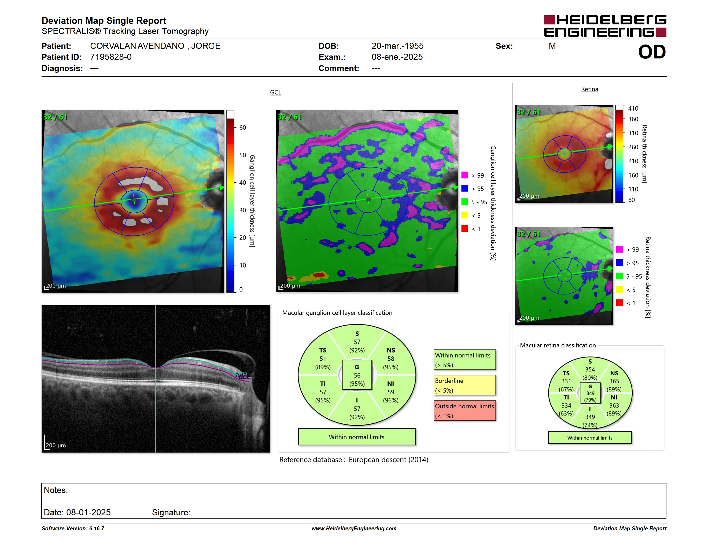The image size is (708, 547).
Task: Click the retina result 'Within normal limits' bar
Action: click(590, 438)
